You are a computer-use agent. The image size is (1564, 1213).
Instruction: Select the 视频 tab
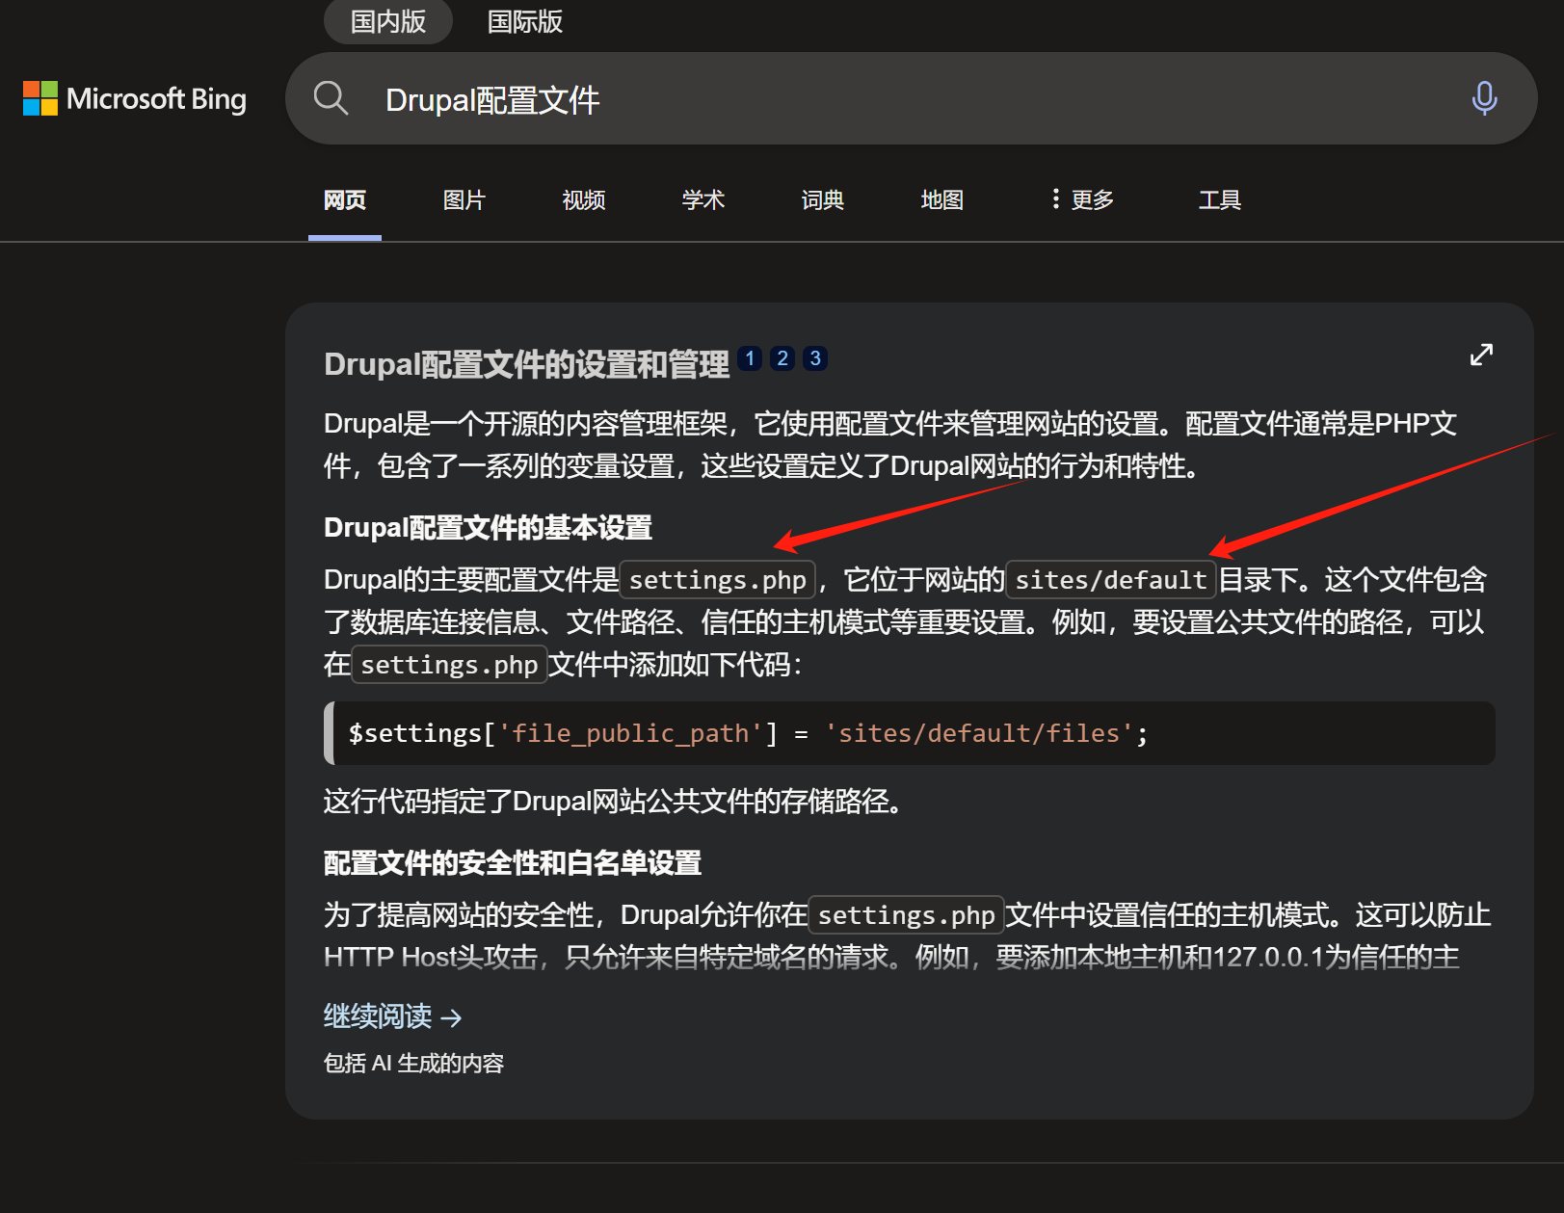point(584,199)
